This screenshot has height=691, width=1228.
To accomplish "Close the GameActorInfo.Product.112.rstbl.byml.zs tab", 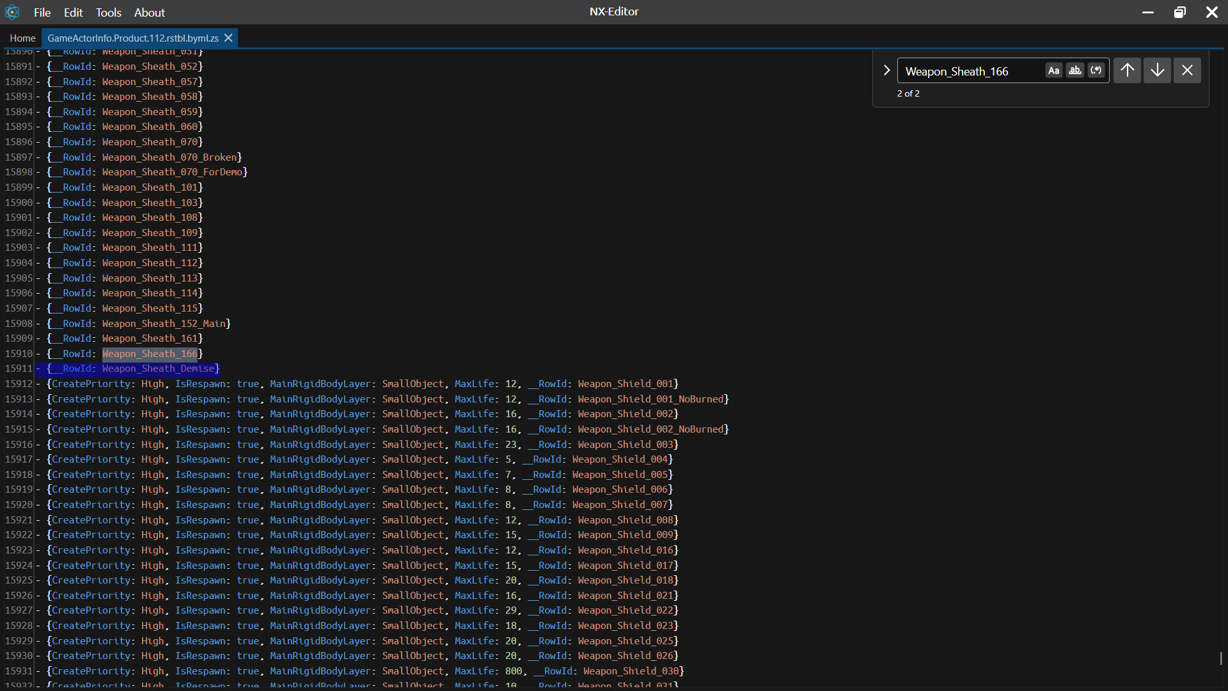I will 228,38.
